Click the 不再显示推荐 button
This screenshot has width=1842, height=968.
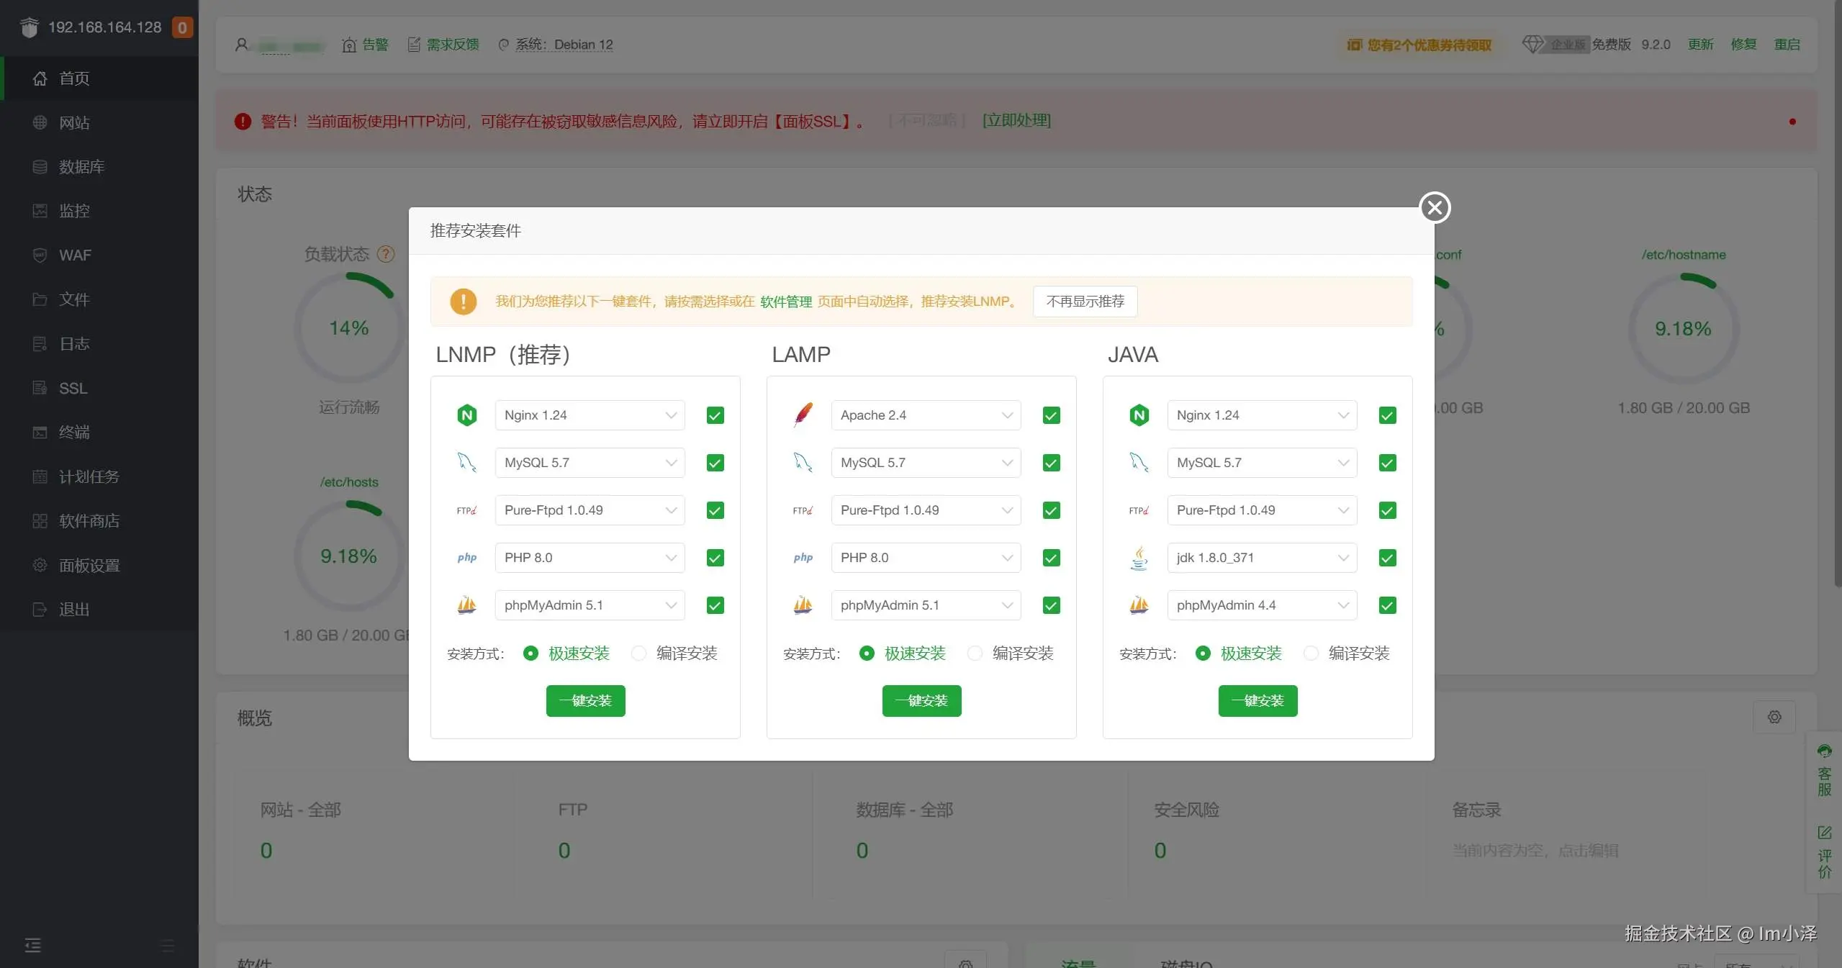click(x=1085, y=301)
